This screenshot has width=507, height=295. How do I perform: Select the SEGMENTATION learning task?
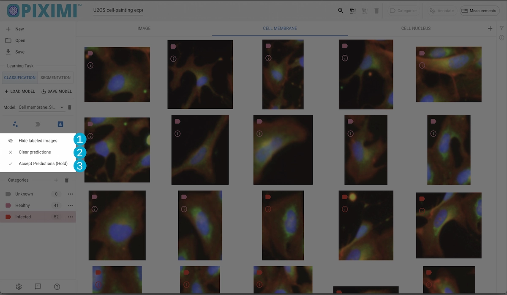click(x=55, y=78)
